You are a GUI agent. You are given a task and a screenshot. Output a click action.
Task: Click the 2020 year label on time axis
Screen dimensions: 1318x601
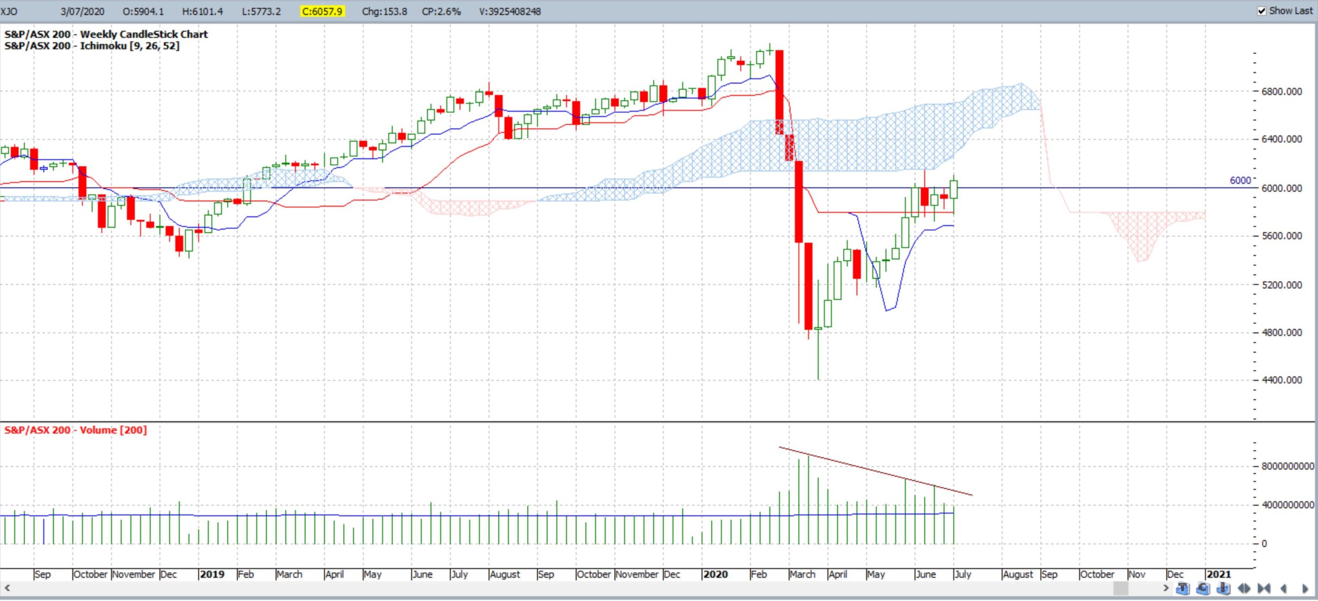(x=715, y=574)
